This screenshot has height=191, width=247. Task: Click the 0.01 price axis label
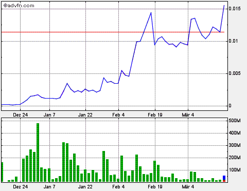[x=233, y=41]
